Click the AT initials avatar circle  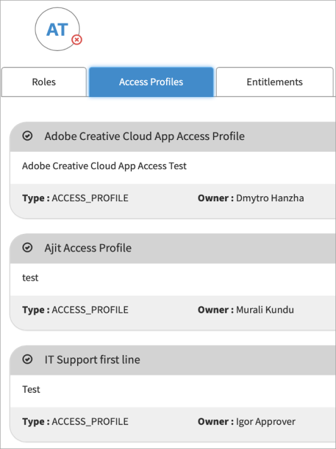pyautogui.click(x=57, y=29)
